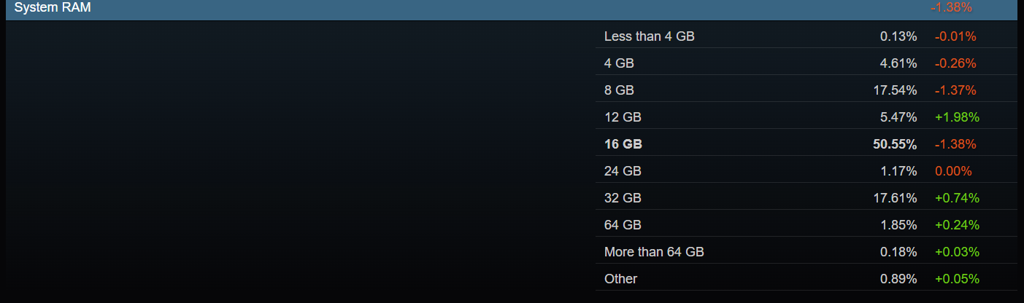
Task: Click the "24 GB" row label
Action: (623, 171)
